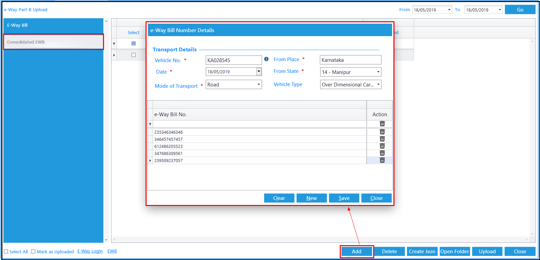
Task: Click the left panel vertical scrollbar
Action: pos(106,130)
